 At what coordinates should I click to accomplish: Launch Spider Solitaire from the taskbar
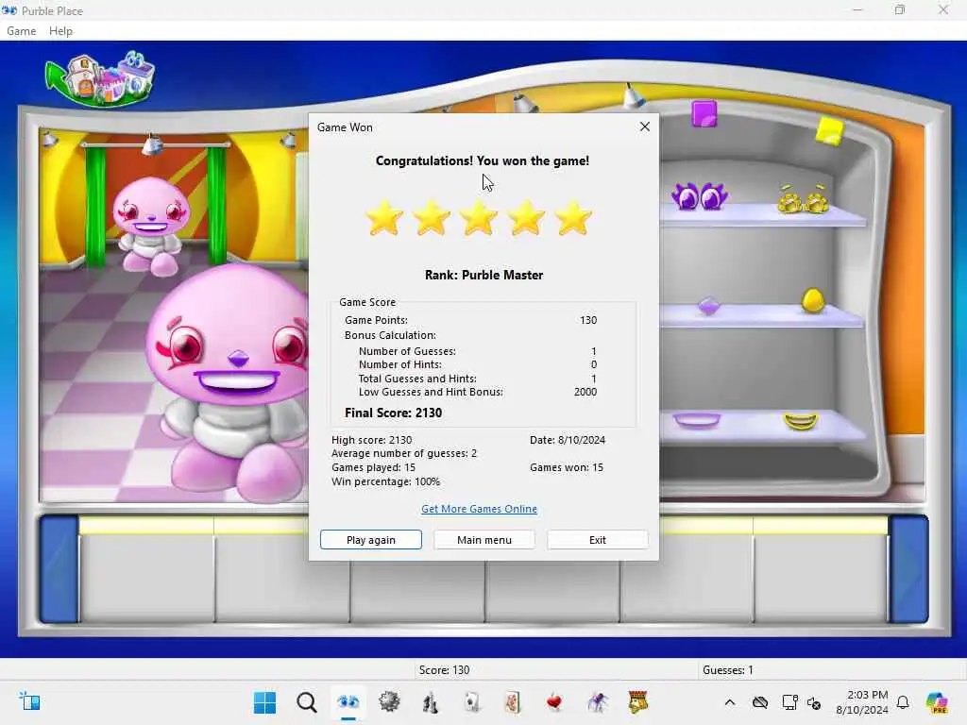[597, 702]
